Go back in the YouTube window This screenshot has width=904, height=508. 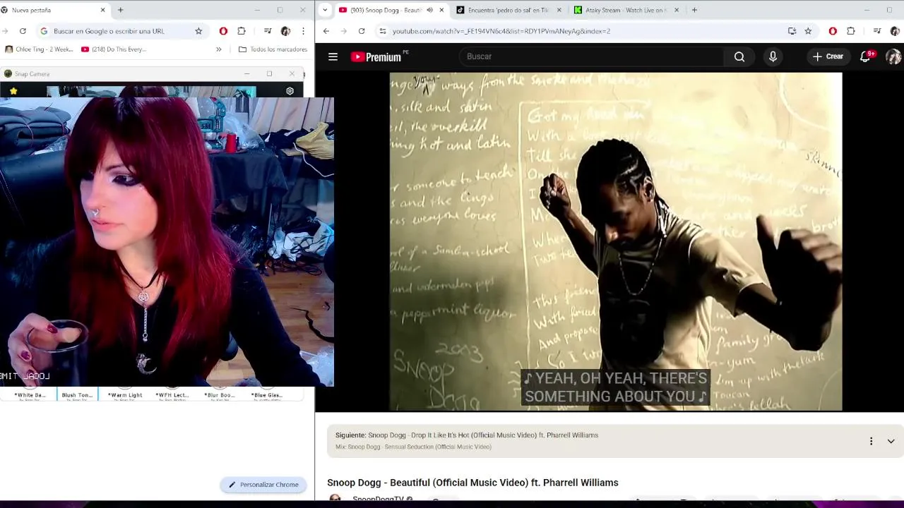pyautogui.click(x=326, y=31)
